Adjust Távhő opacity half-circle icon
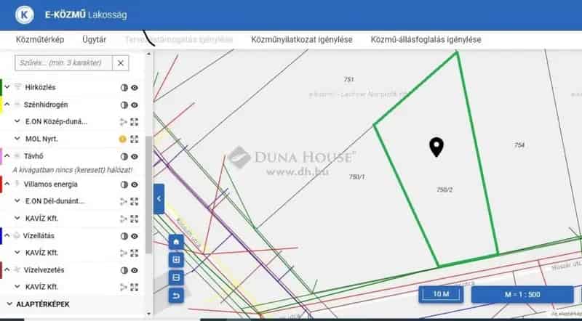Screen dimensions: 582x321 coord(124,156)
